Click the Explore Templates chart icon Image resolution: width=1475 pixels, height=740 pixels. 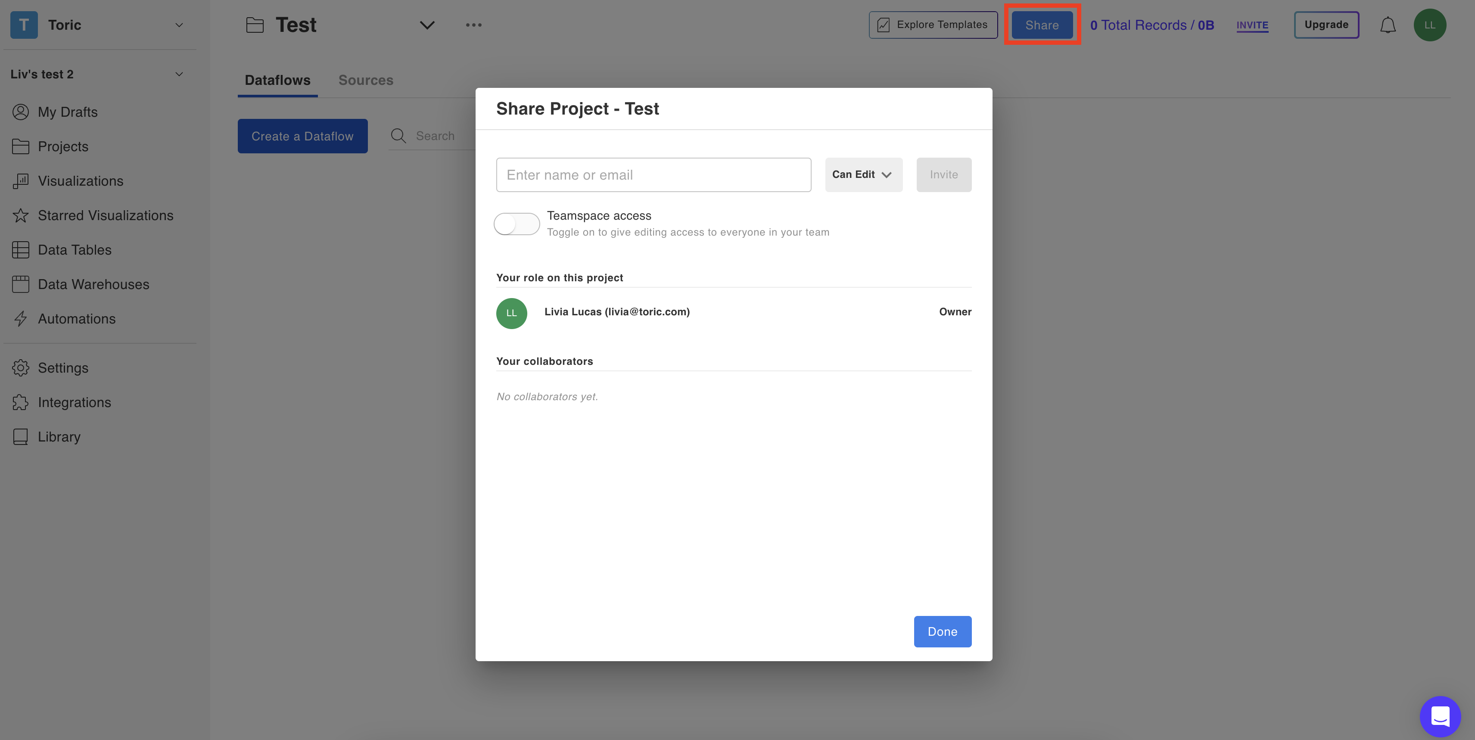pyautogui.click(x=884, y=25)
